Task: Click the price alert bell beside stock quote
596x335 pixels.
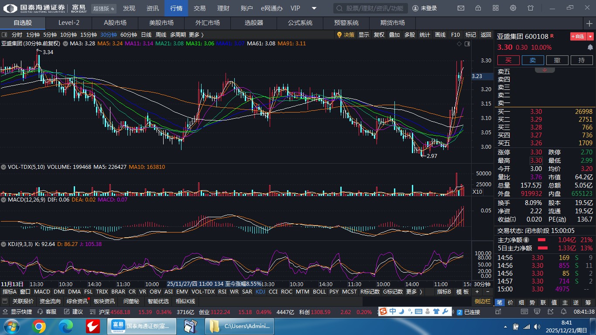Action: coord(590,47)
